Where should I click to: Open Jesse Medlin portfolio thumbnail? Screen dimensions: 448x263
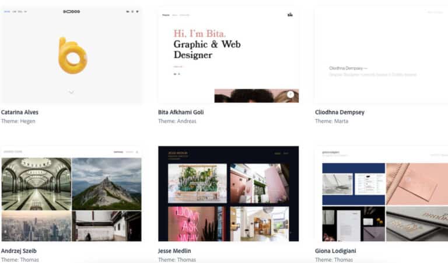click(229, 194)
